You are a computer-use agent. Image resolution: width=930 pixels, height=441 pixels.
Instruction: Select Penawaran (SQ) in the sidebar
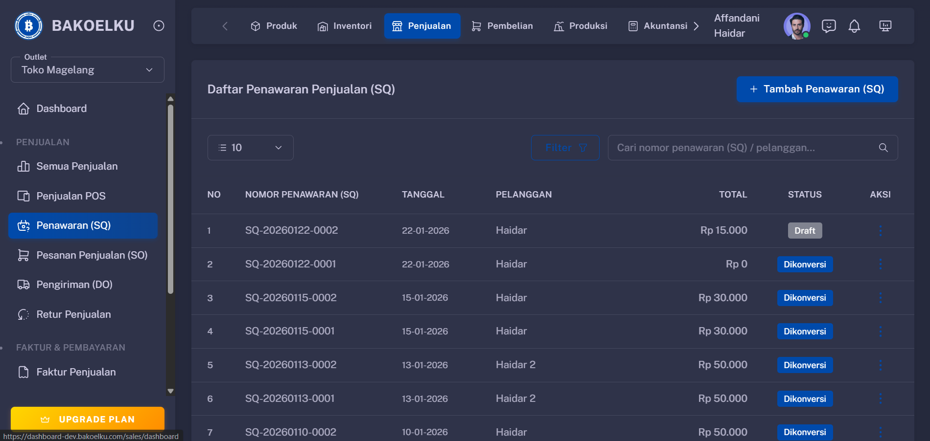pos(83,225)
